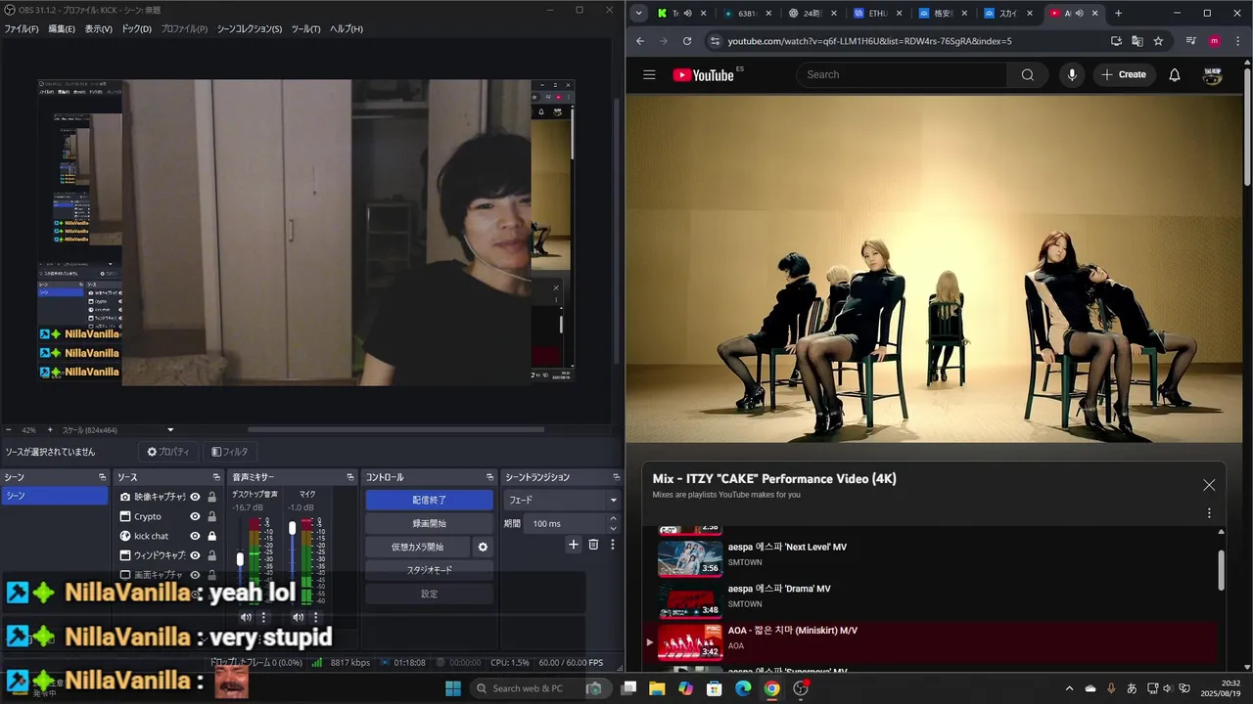The height and width of the screenshot is (704, 1253).
Task: Undock the 音声ミキサー panel float icon
Action: [x=350, y=477]
